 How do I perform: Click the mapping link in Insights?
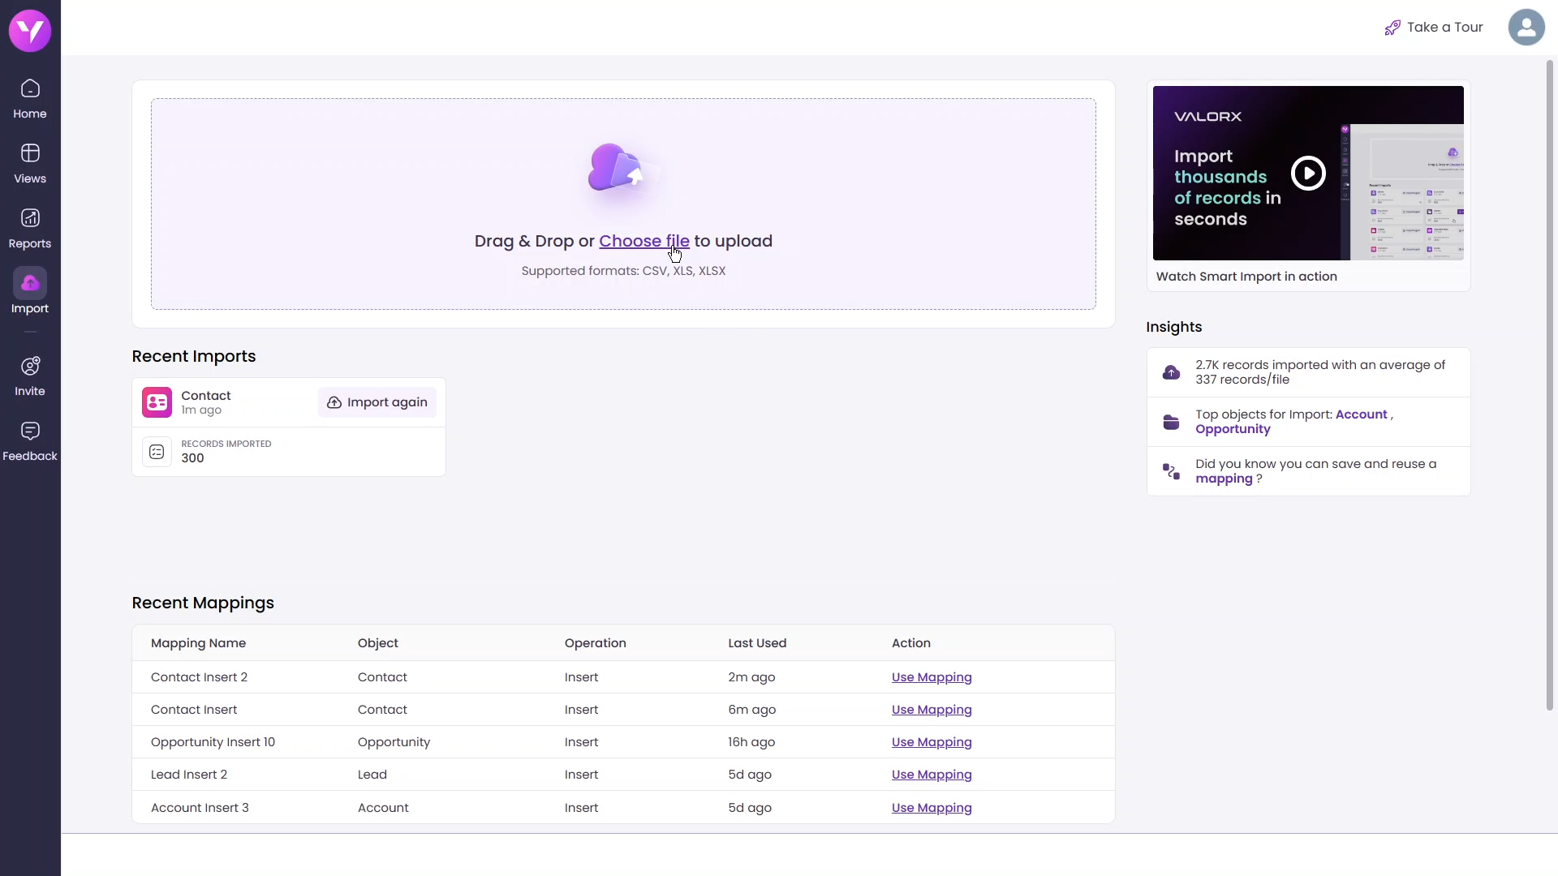pyautogui.click(x=1223, y=479)
